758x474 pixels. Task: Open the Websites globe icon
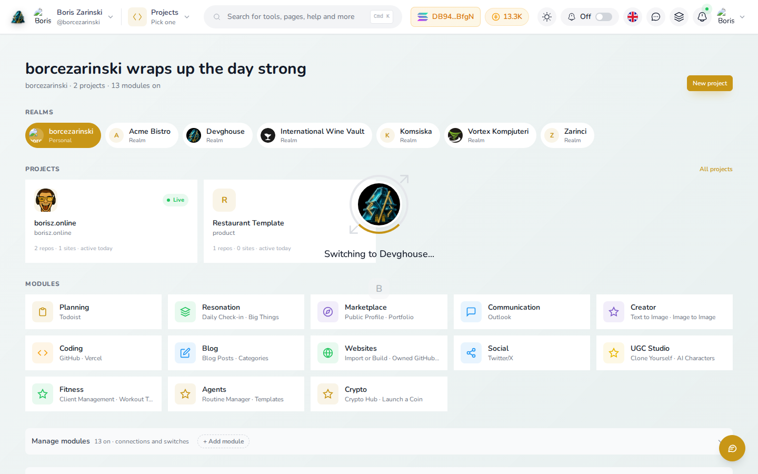[328, 353]
